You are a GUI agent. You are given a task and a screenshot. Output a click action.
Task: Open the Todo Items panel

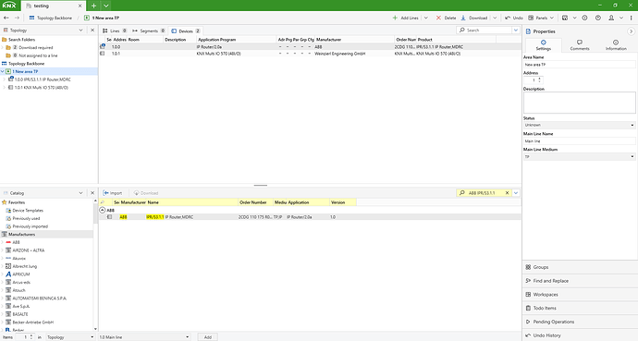pyautogui.click(x=580, y=308)
